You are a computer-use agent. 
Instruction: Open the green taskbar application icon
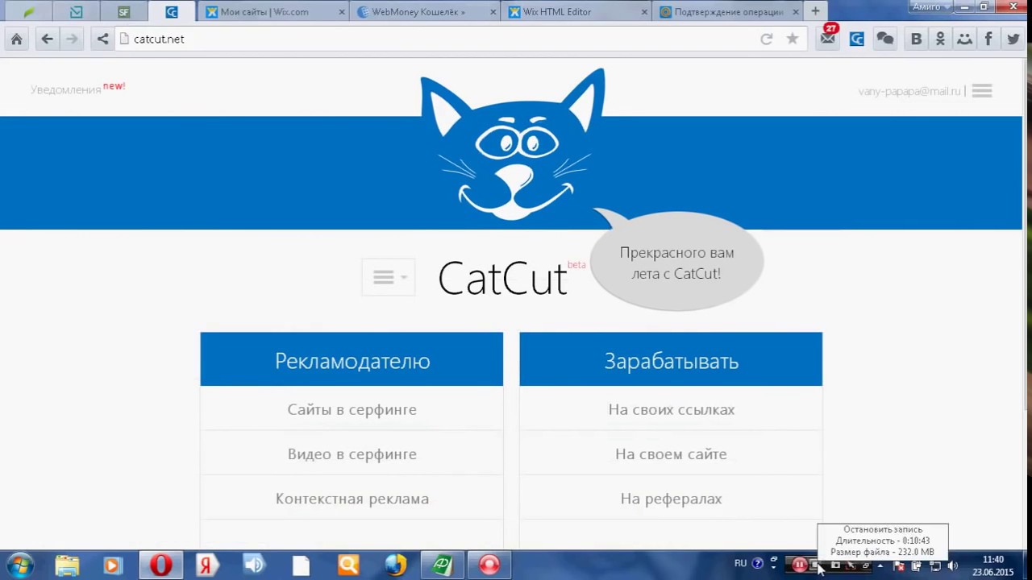(443, 565)
